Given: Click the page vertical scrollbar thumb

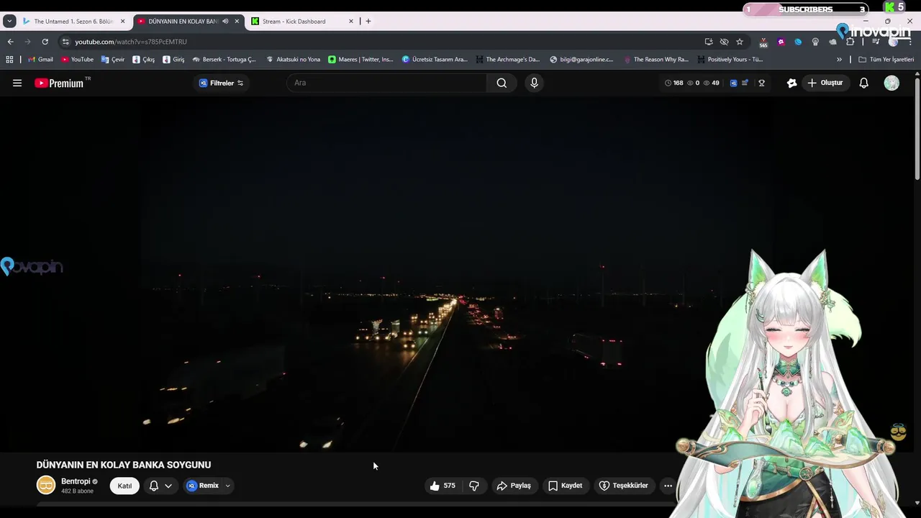Looking at the screenshot, I should point(917,127).
